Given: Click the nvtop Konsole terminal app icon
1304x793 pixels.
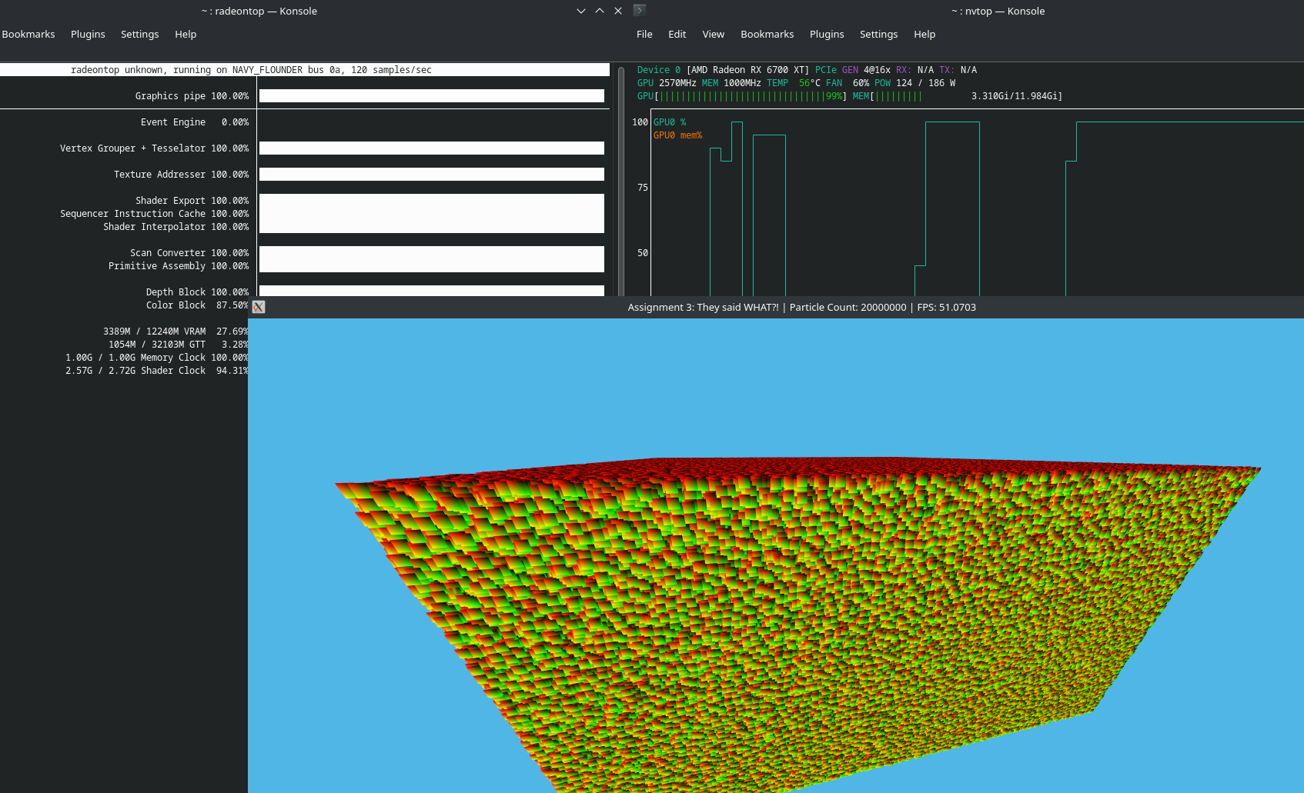Looking at the screenshot, I should (639, 10).
